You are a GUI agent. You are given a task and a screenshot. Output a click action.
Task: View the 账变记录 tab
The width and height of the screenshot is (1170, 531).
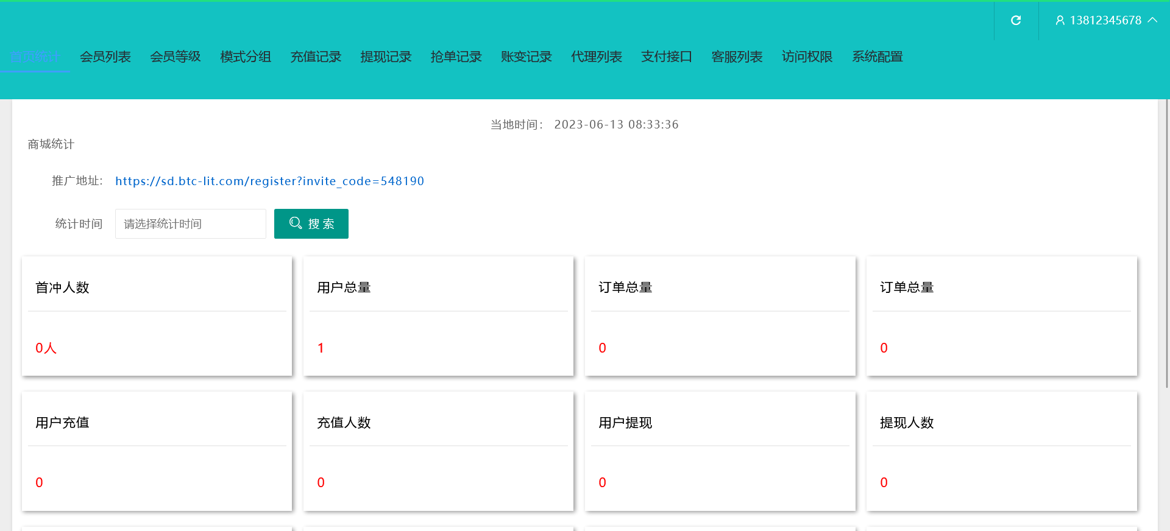(x=526, y=57)
